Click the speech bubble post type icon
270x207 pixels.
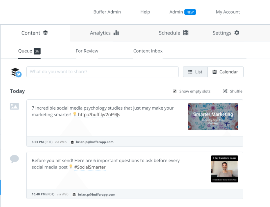[15, 159]
